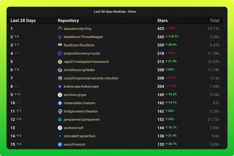Open the matanolabs/matano repository link
The height and width of the screenshot is (156, 234).
tap(79, 103)
